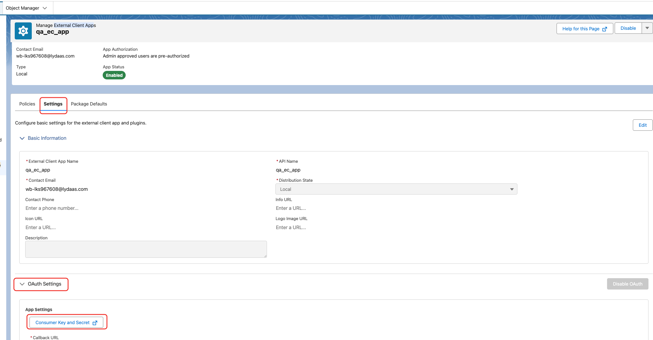Open the Object Manager dropdown chevron
This screenshot has height=340, width=653.
pyautogui.click(x=45, y=8)
